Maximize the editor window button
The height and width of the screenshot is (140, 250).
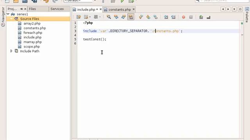(x=240, y=9)
